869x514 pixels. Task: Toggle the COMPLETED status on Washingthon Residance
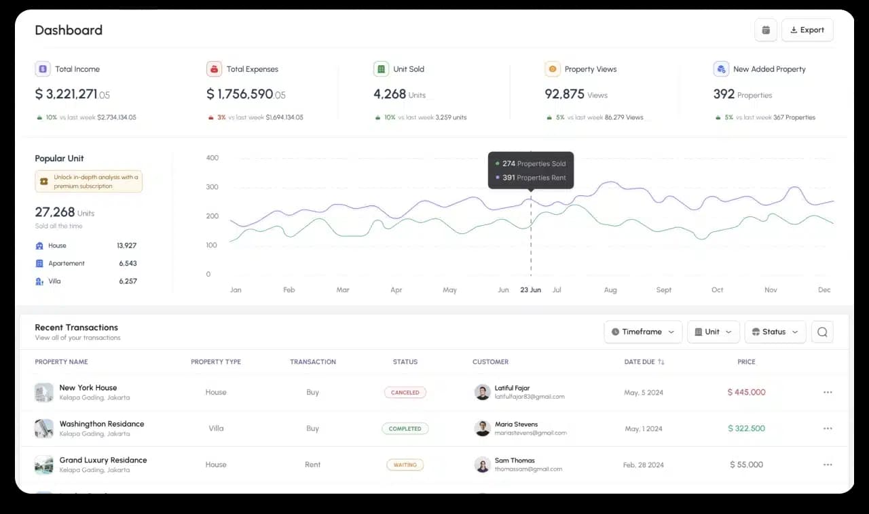point(405,429)
